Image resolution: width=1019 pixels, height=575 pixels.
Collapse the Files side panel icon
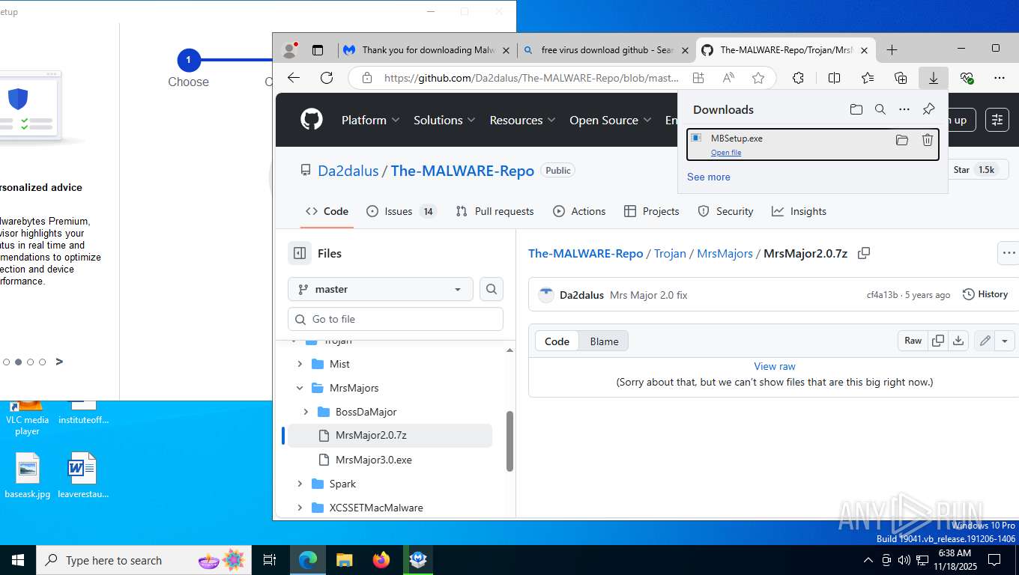300,253
